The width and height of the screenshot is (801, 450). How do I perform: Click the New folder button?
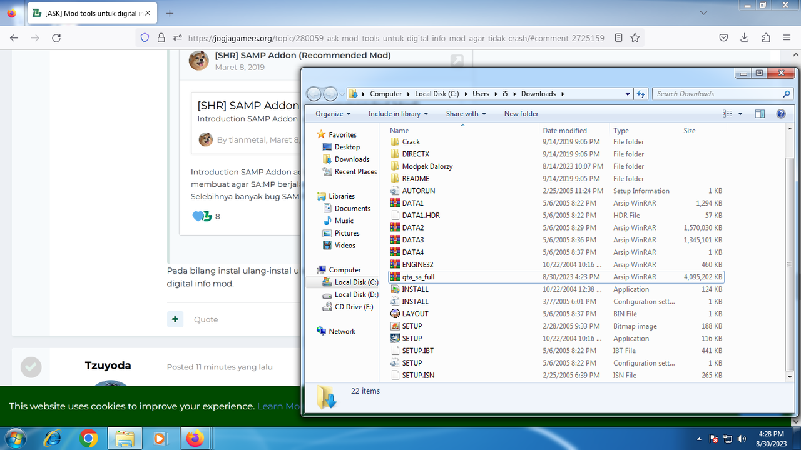point(521,114)
